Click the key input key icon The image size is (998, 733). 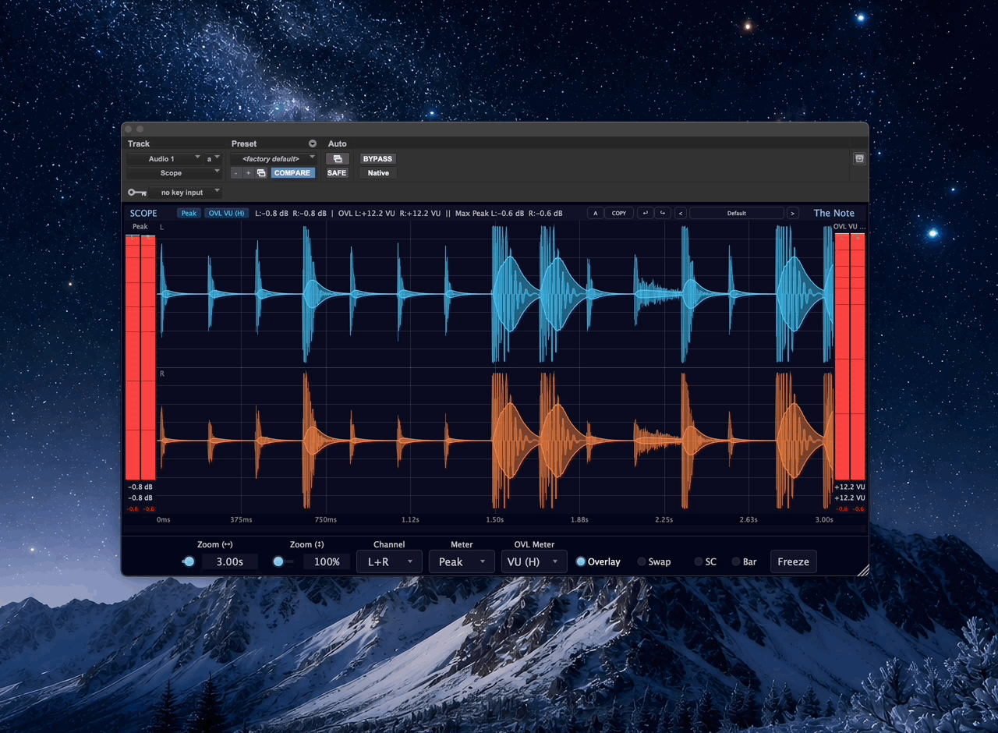coord(137,193)
